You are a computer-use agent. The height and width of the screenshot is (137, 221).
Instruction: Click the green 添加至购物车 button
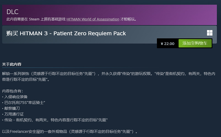[195, 43]
